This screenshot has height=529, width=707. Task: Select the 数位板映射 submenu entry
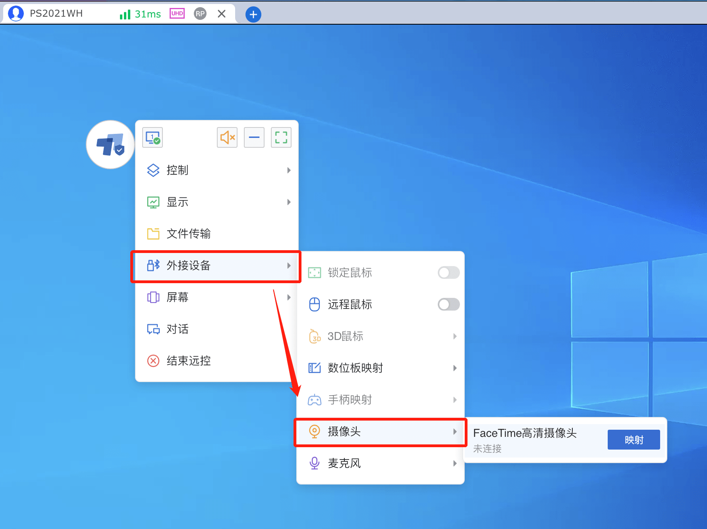(x=381, y=368)
